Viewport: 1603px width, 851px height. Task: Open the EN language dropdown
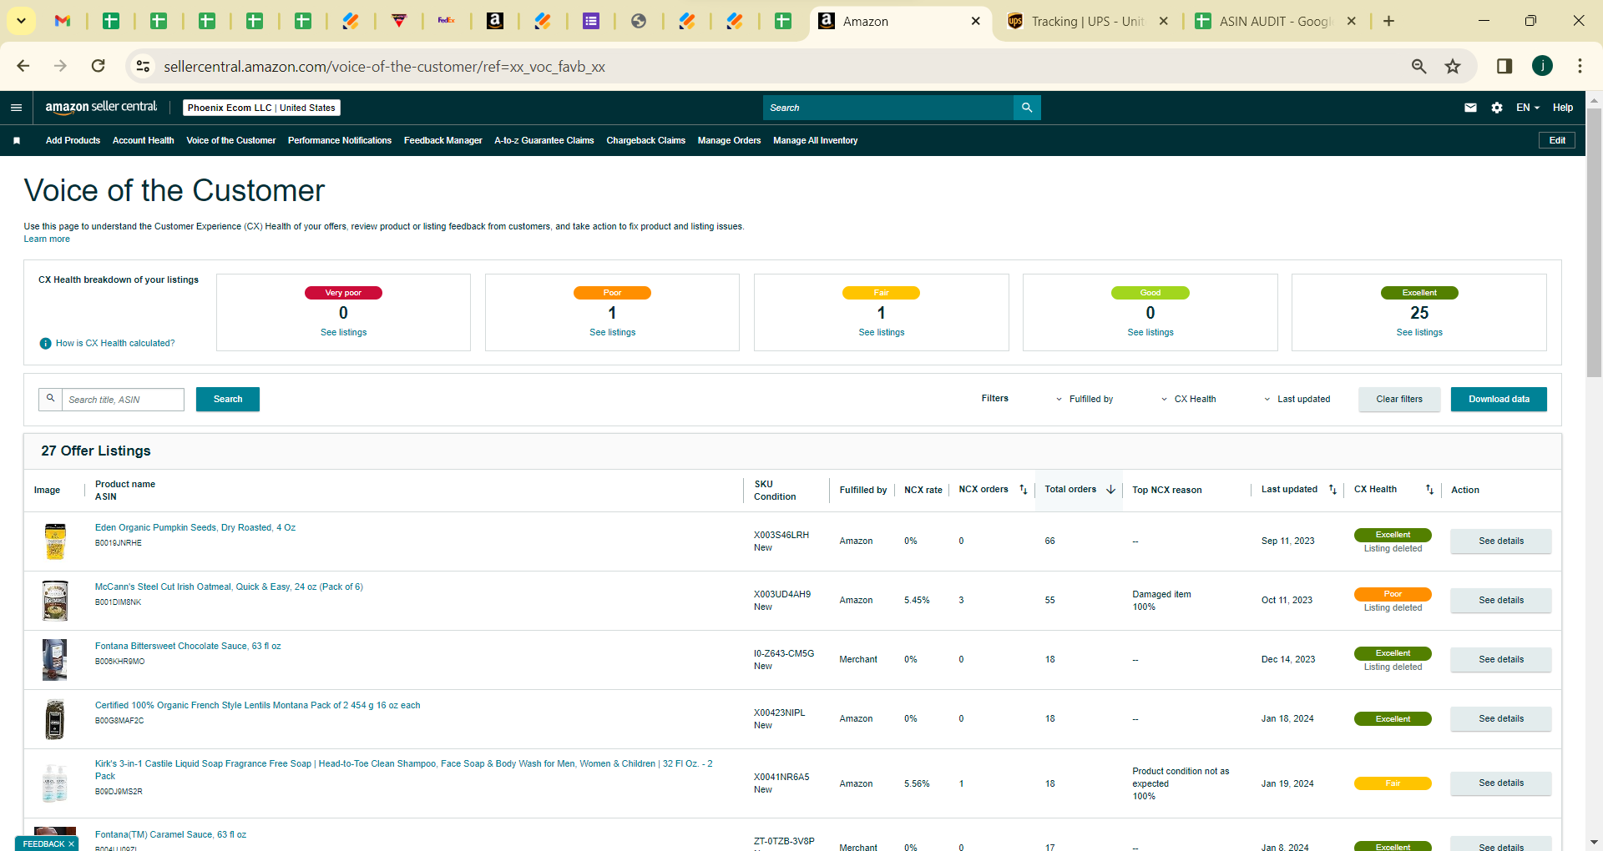[x=1528, y=108]
